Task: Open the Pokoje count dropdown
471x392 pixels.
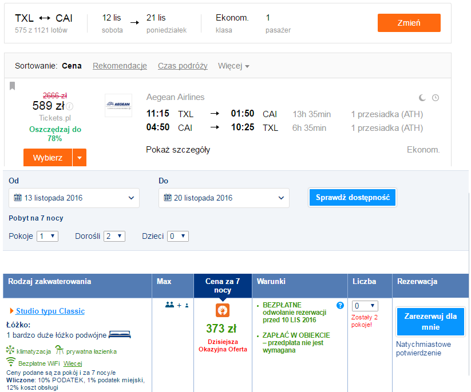Action: coord(48,236)
